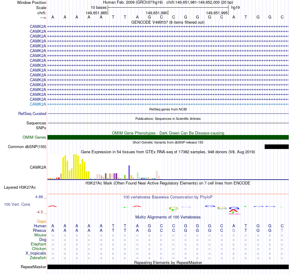
Task: Select the Mouse alignment row label
Action: 40,235
